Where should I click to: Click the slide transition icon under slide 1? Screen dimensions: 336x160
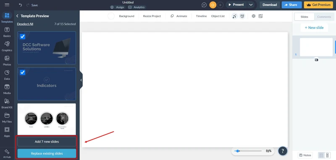[x=316, y=60]
